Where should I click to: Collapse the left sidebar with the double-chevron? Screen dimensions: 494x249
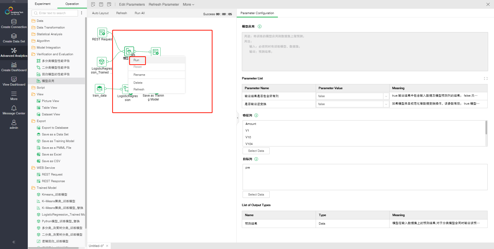pos(14,242)
